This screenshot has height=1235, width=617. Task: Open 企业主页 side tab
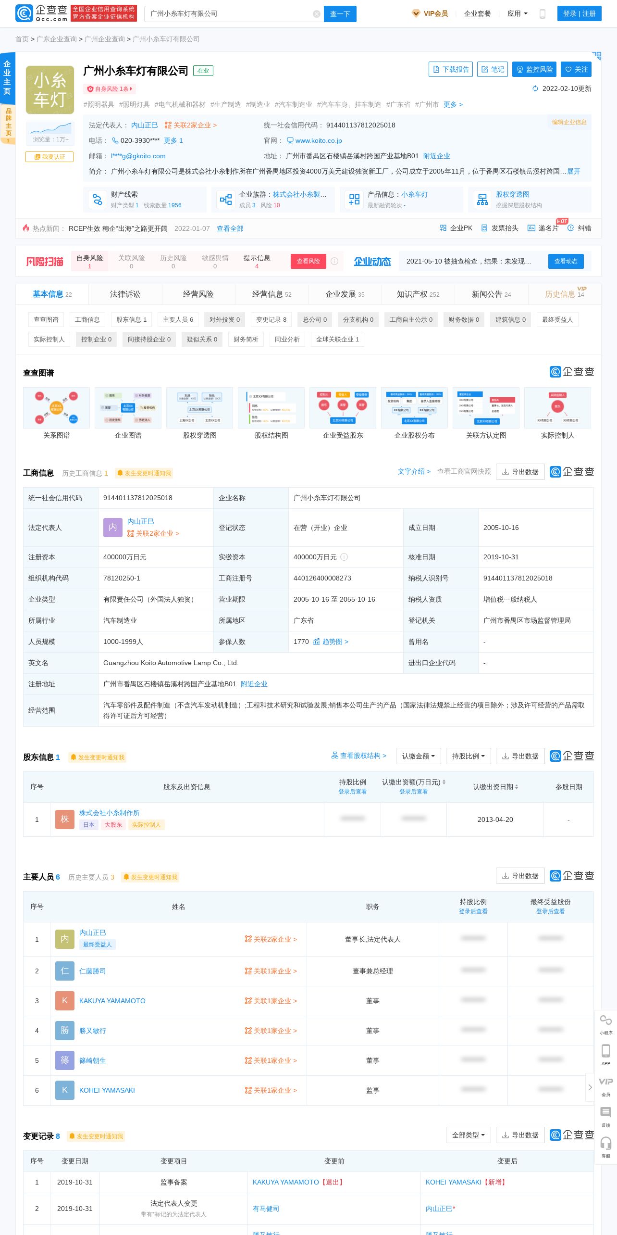[7, 78]
